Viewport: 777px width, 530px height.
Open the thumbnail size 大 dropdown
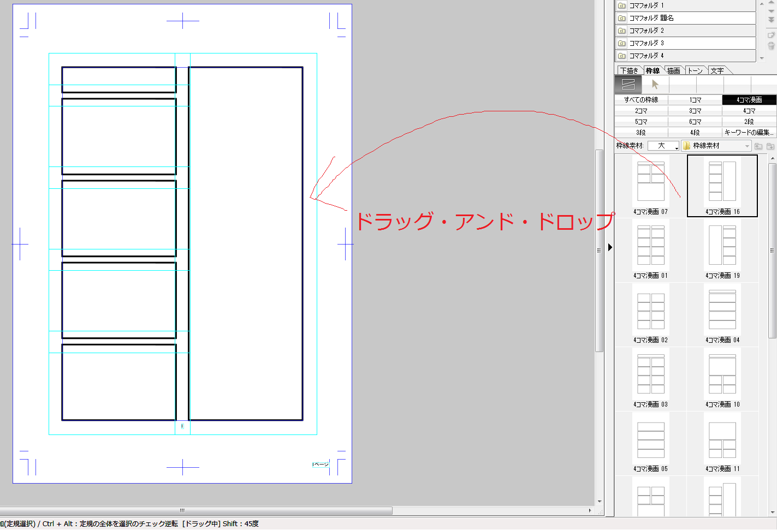(x=663, y=146)
